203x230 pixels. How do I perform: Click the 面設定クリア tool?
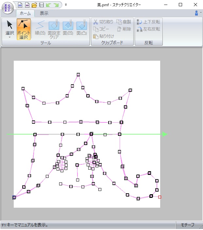(54, 29)
